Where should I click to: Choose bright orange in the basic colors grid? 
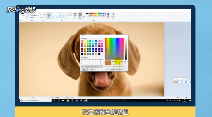click(x=85, y=49)
